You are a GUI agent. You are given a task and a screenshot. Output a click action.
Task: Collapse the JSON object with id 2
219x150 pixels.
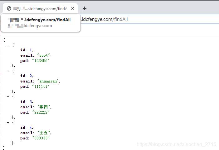pos(8,71)
